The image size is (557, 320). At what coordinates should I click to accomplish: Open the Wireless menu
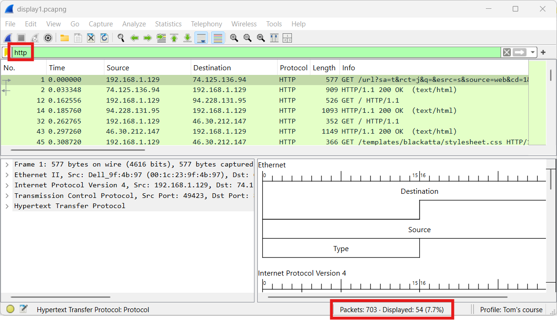[244, 24]
